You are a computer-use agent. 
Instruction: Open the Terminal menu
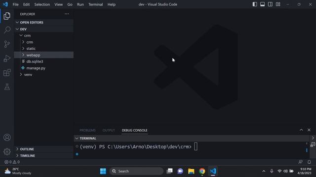coord(95,4)
